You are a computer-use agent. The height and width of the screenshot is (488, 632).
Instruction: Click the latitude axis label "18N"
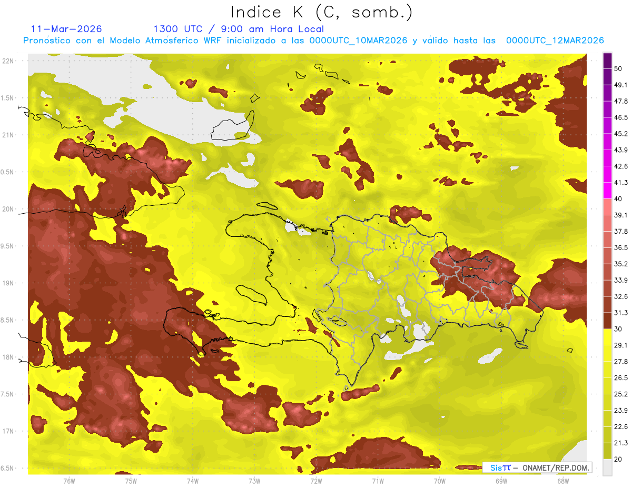point(8,357)
